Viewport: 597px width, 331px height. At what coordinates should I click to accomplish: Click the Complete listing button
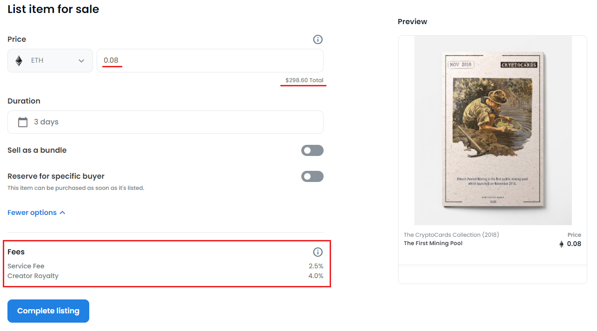tap(48, 311)
